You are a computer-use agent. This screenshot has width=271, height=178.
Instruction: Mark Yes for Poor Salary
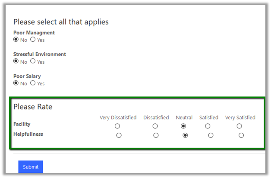(x=33, y=83)
